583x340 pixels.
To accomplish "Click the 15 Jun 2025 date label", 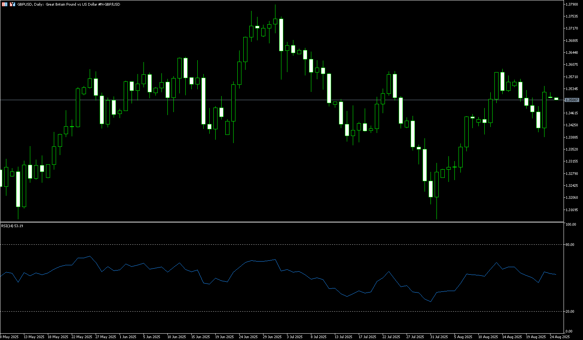I will coord(201,337).
